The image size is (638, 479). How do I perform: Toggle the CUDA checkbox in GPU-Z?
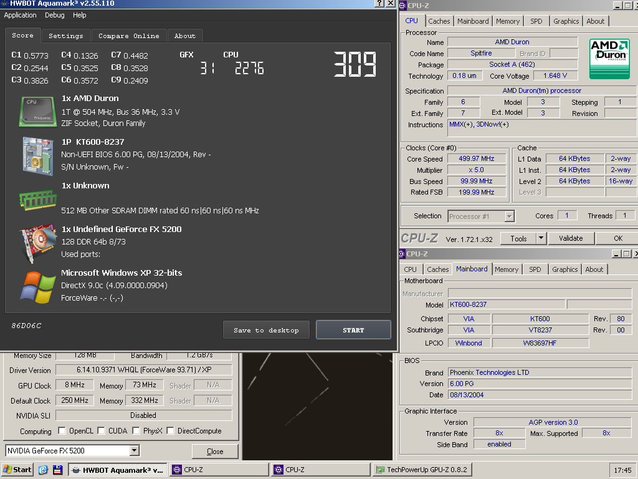coord(101,430)
